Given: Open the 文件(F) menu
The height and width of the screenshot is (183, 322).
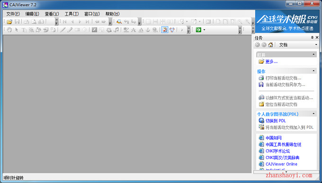Looking at the screenshot, I should (x=13, y=14).
